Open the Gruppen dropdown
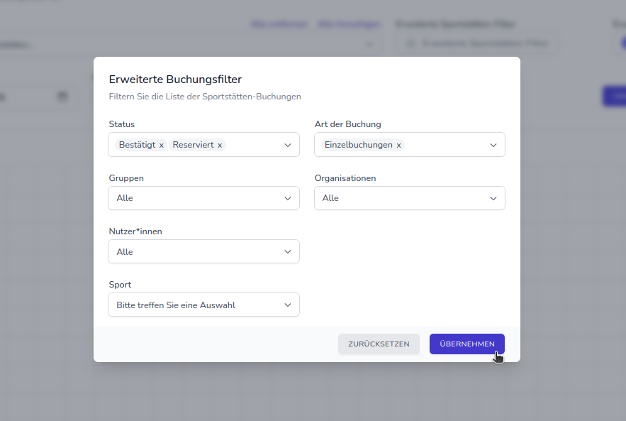The height and width of the screenshot is (421, 626). click(x=203, y=198)
